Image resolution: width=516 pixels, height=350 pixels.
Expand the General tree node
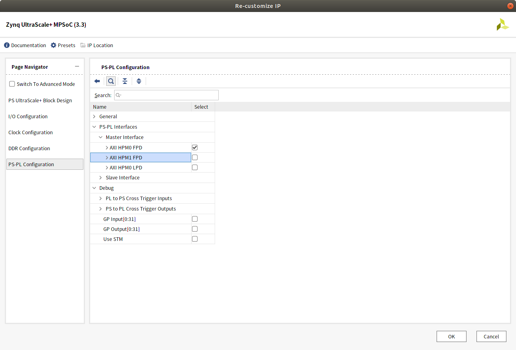click(x=94, y=117)
